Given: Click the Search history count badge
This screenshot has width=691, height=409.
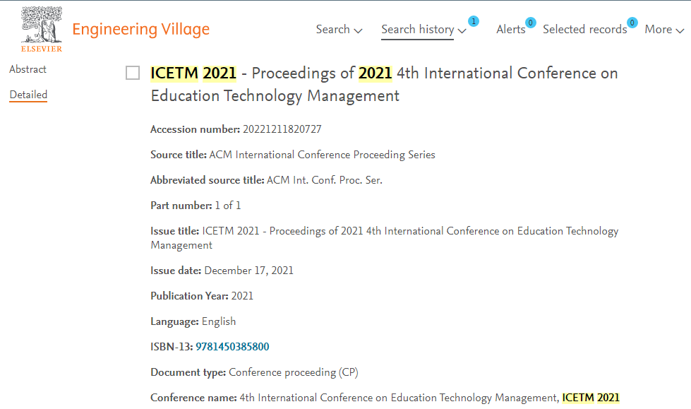Looking at the screenshot, I should pyautogui.click(x=474, y=21).
